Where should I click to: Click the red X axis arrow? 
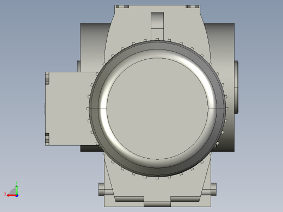11,196
